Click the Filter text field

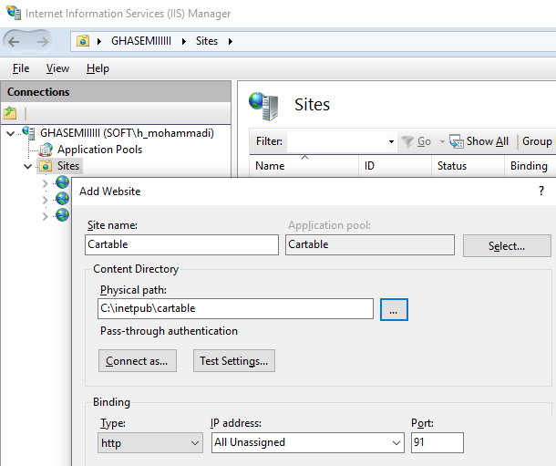(x=337, y=141)
